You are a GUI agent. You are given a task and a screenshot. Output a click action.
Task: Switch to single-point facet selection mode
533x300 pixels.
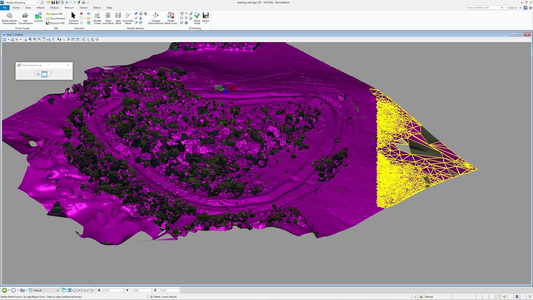tap(38, 74)
